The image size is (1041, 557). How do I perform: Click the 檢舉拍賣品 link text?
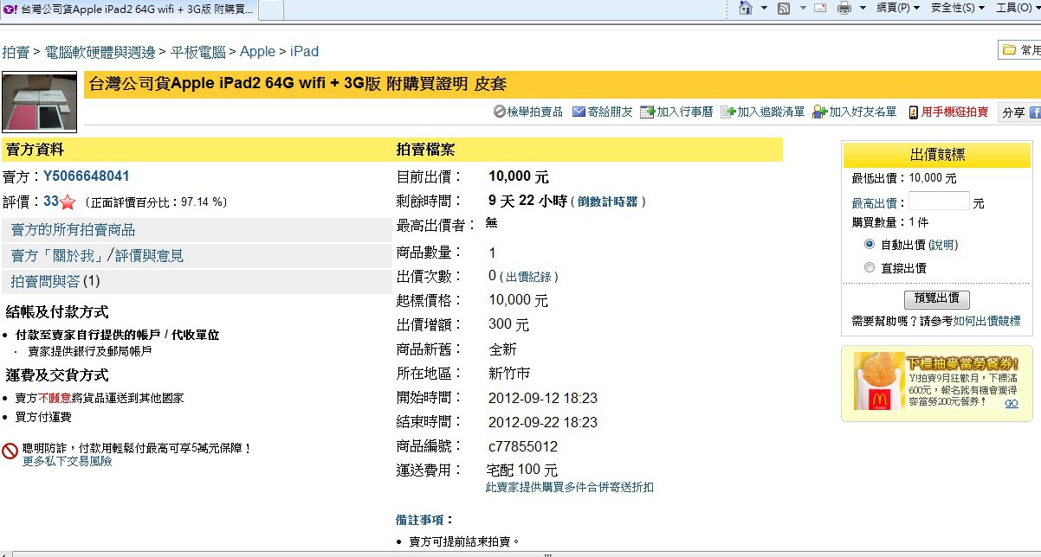[534, 112]
